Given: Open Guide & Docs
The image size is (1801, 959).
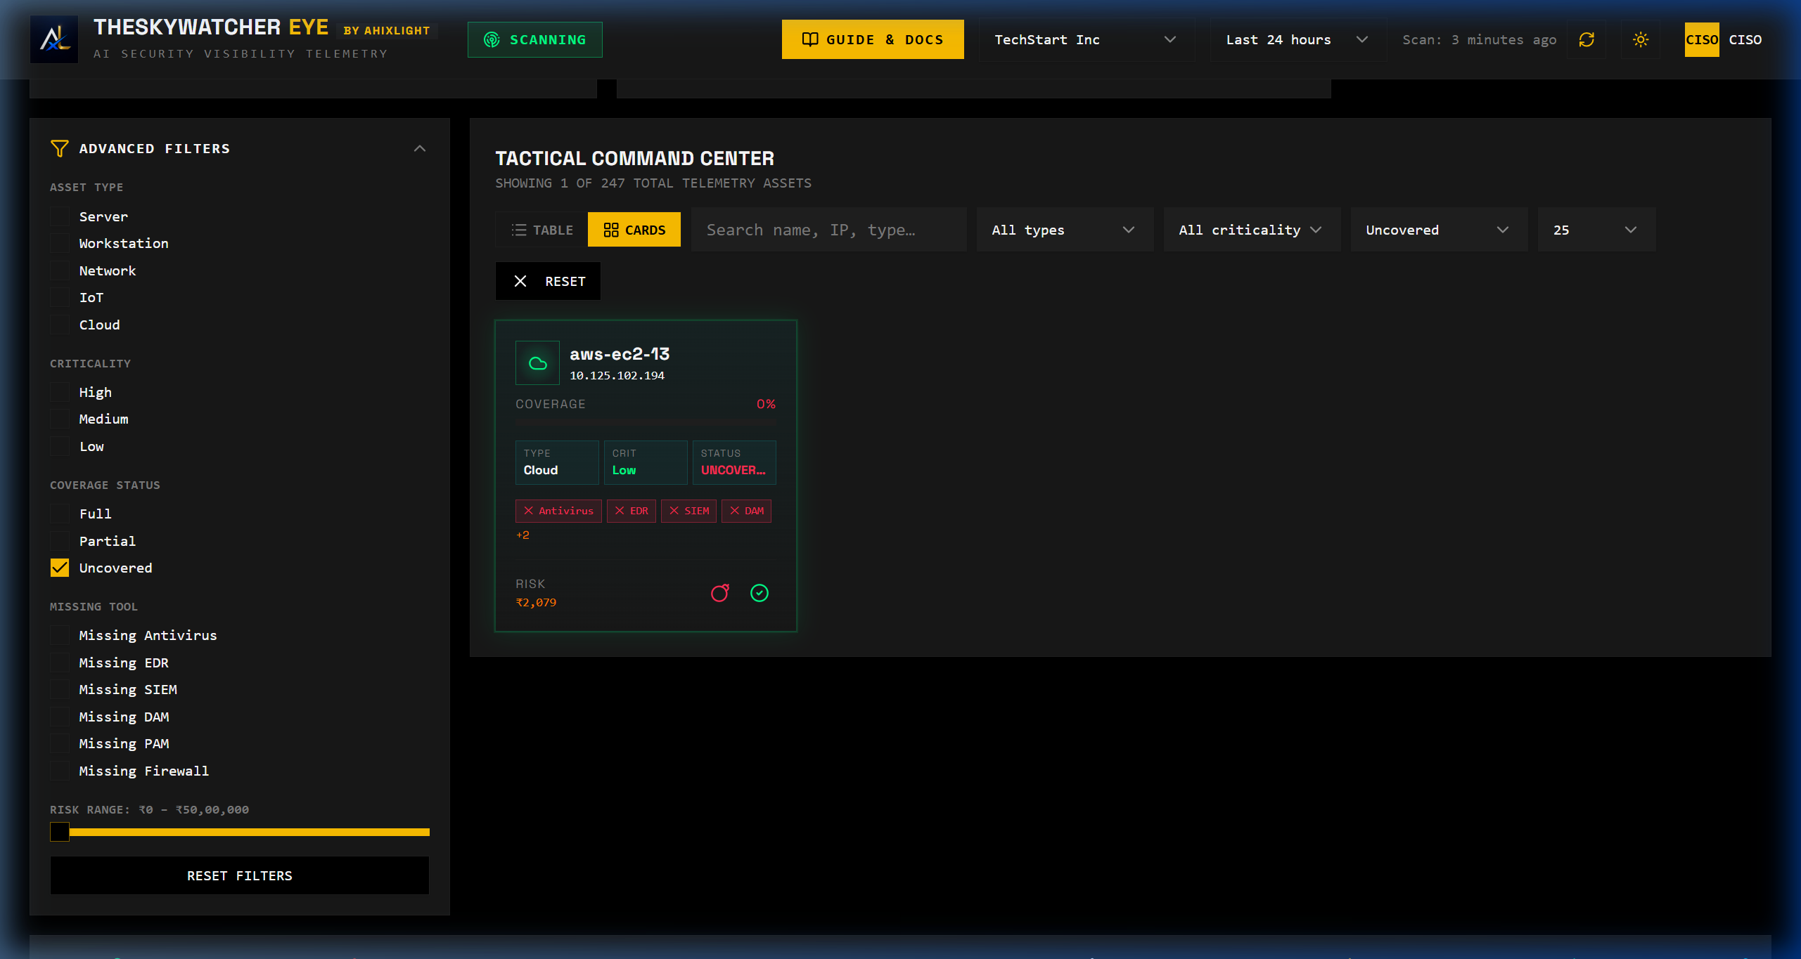Looking at the screenshot, I should pos(873,39).
